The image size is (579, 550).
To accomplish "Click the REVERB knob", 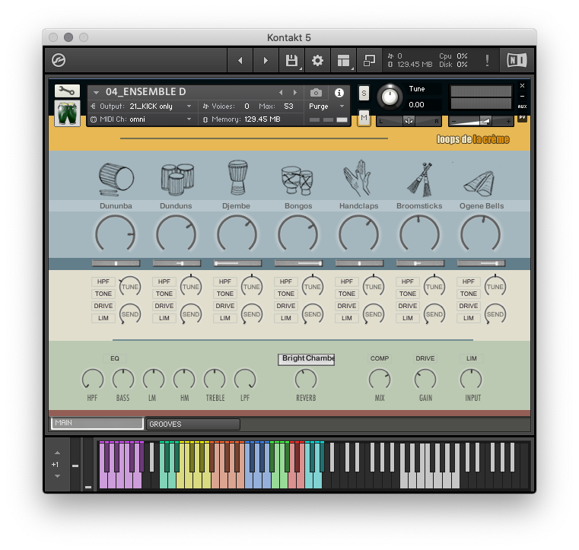I will pos(306,379).
